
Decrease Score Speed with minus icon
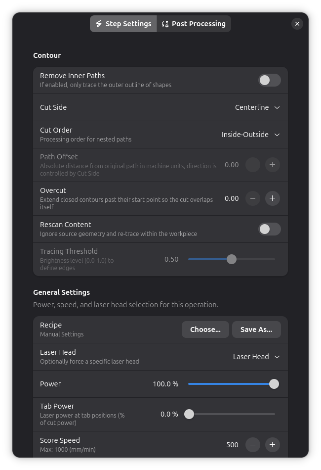[253, 445]
